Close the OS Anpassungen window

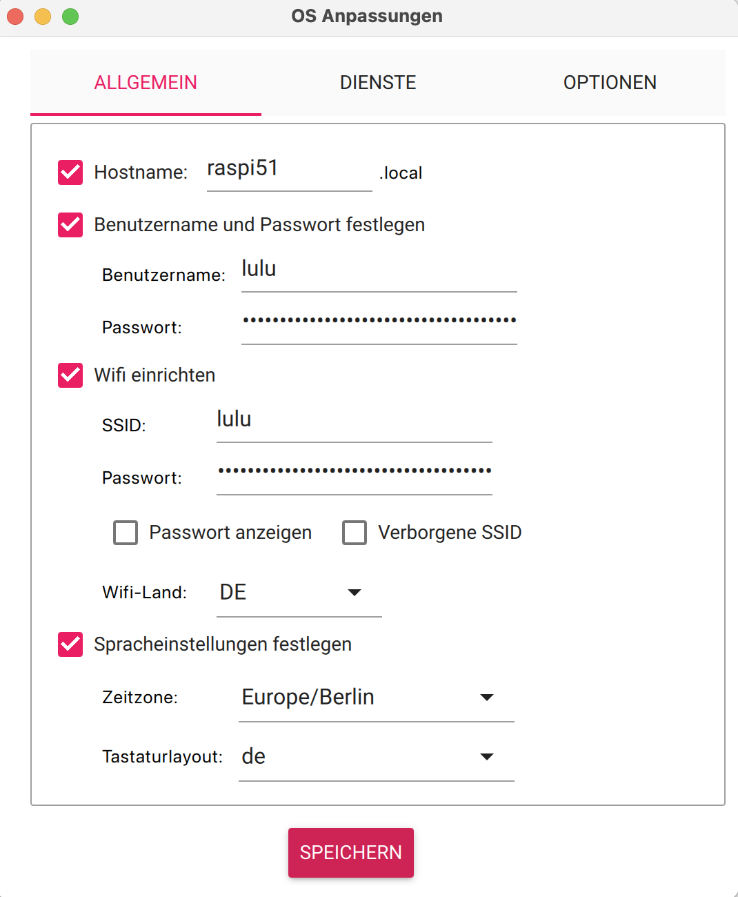click(x=15, y=17)
